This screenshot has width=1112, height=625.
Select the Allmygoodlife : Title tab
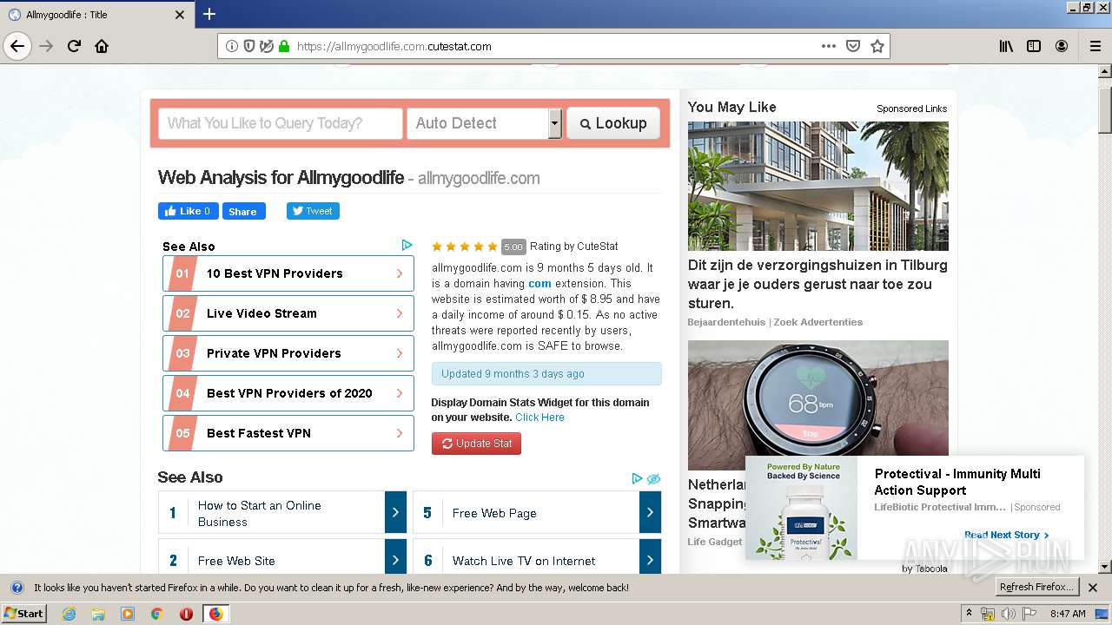96,15
